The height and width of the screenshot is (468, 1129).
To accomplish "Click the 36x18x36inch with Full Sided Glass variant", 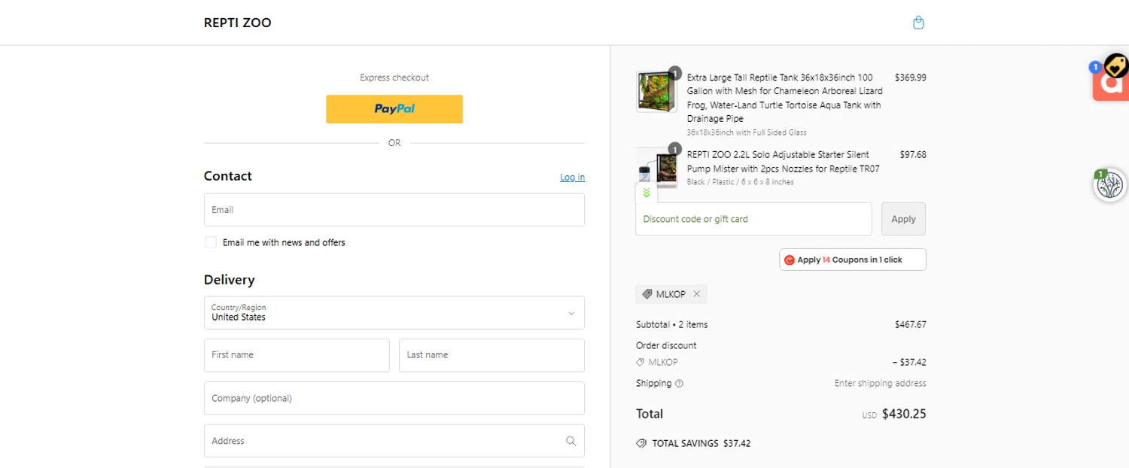I will [x=747, y=133].
